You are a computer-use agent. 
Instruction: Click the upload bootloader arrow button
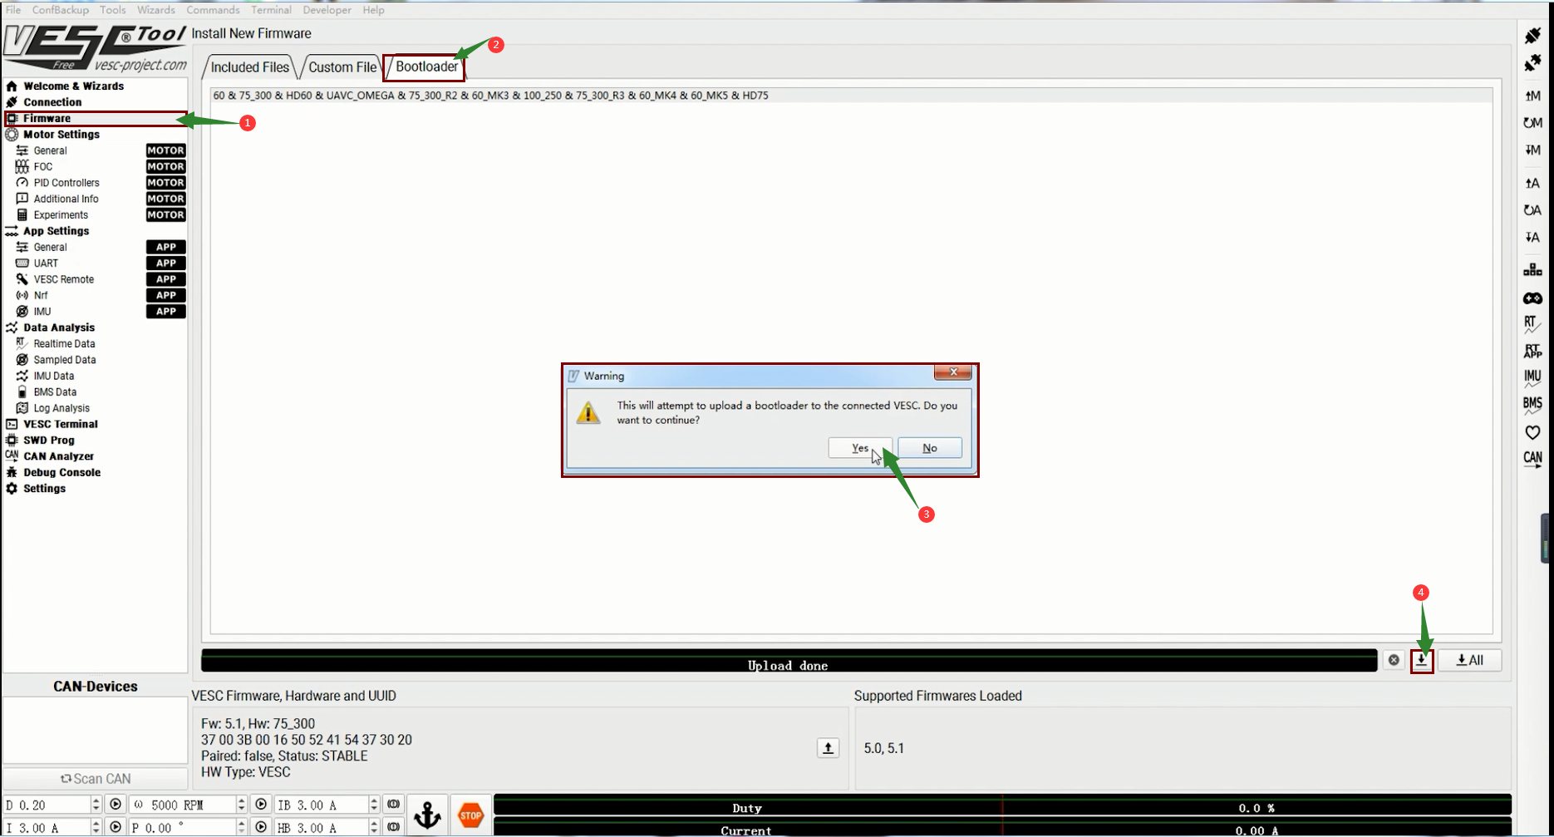pyautogui.click(x=1422, y=660)
